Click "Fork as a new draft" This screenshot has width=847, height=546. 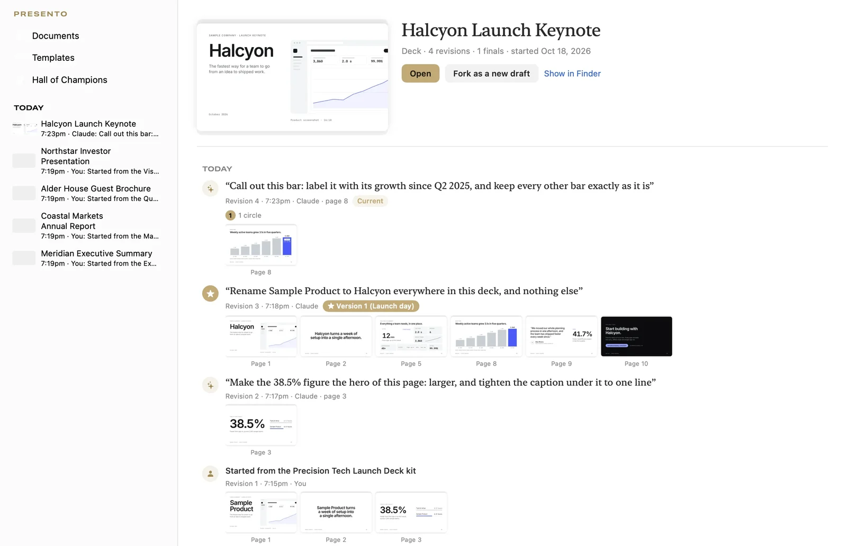491,74
